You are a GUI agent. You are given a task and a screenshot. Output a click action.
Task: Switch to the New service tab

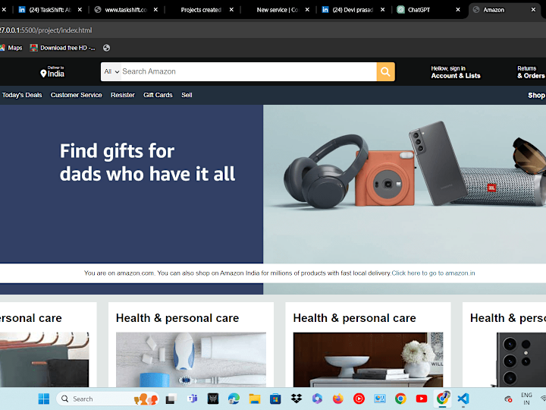coord(278,10)
